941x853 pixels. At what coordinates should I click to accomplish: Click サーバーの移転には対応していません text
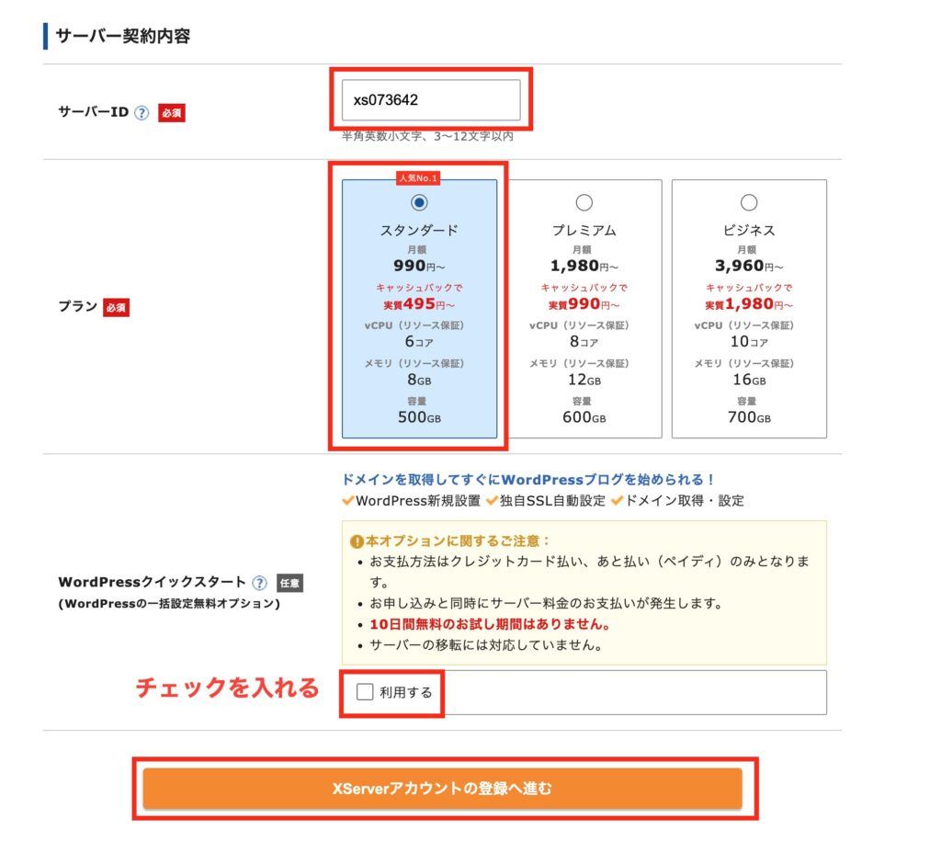(486, 645)
